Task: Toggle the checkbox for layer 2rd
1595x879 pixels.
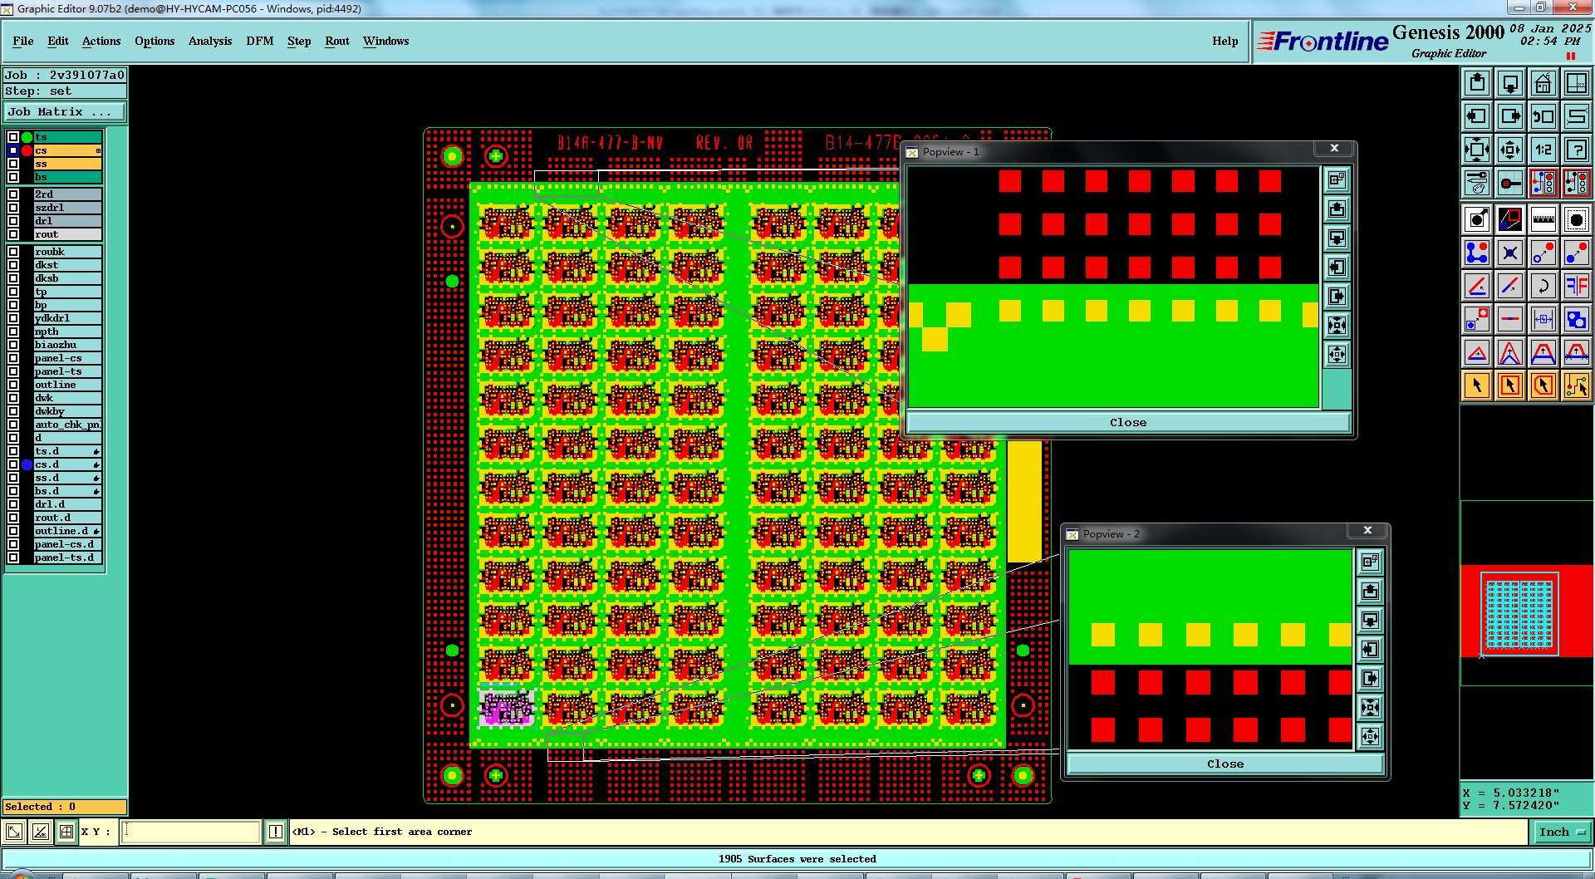Action: coord(13,194)
